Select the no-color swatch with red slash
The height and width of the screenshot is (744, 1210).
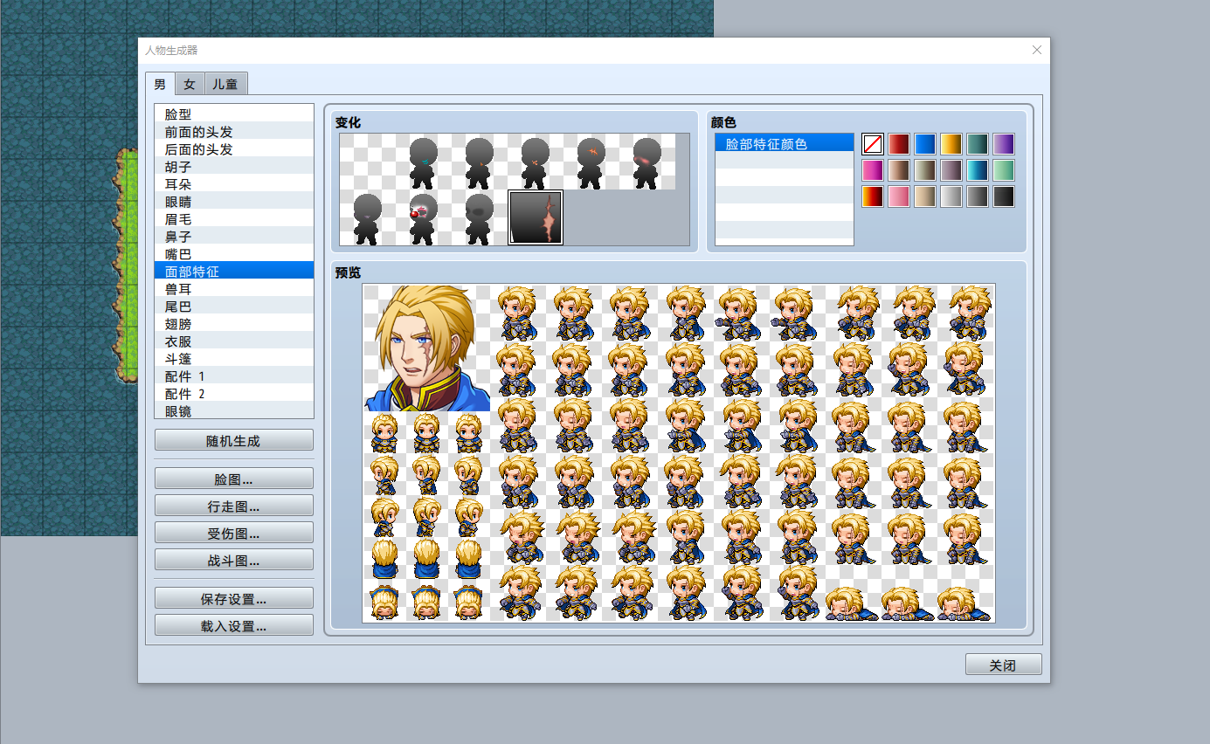(x=873, y=144)
